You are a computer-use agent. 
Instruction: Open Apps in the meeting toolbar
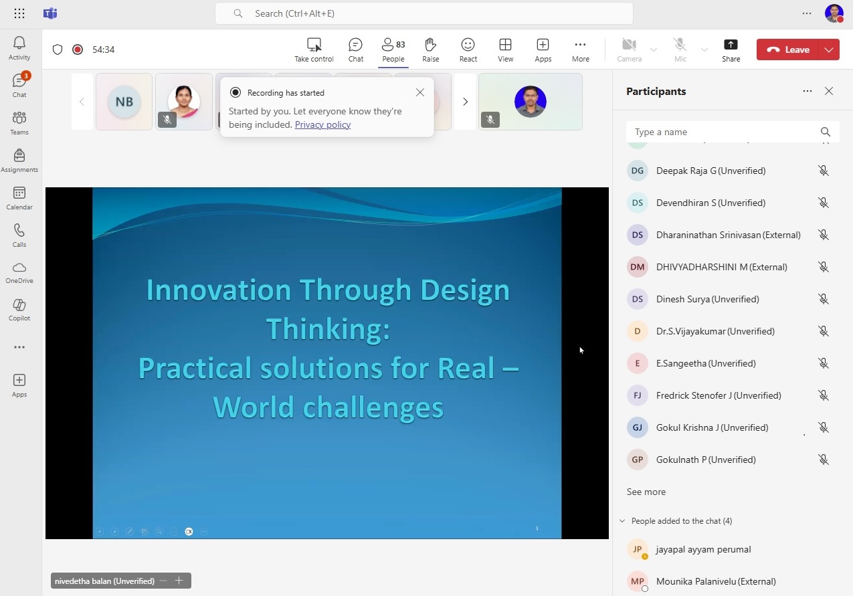[543, 49]
